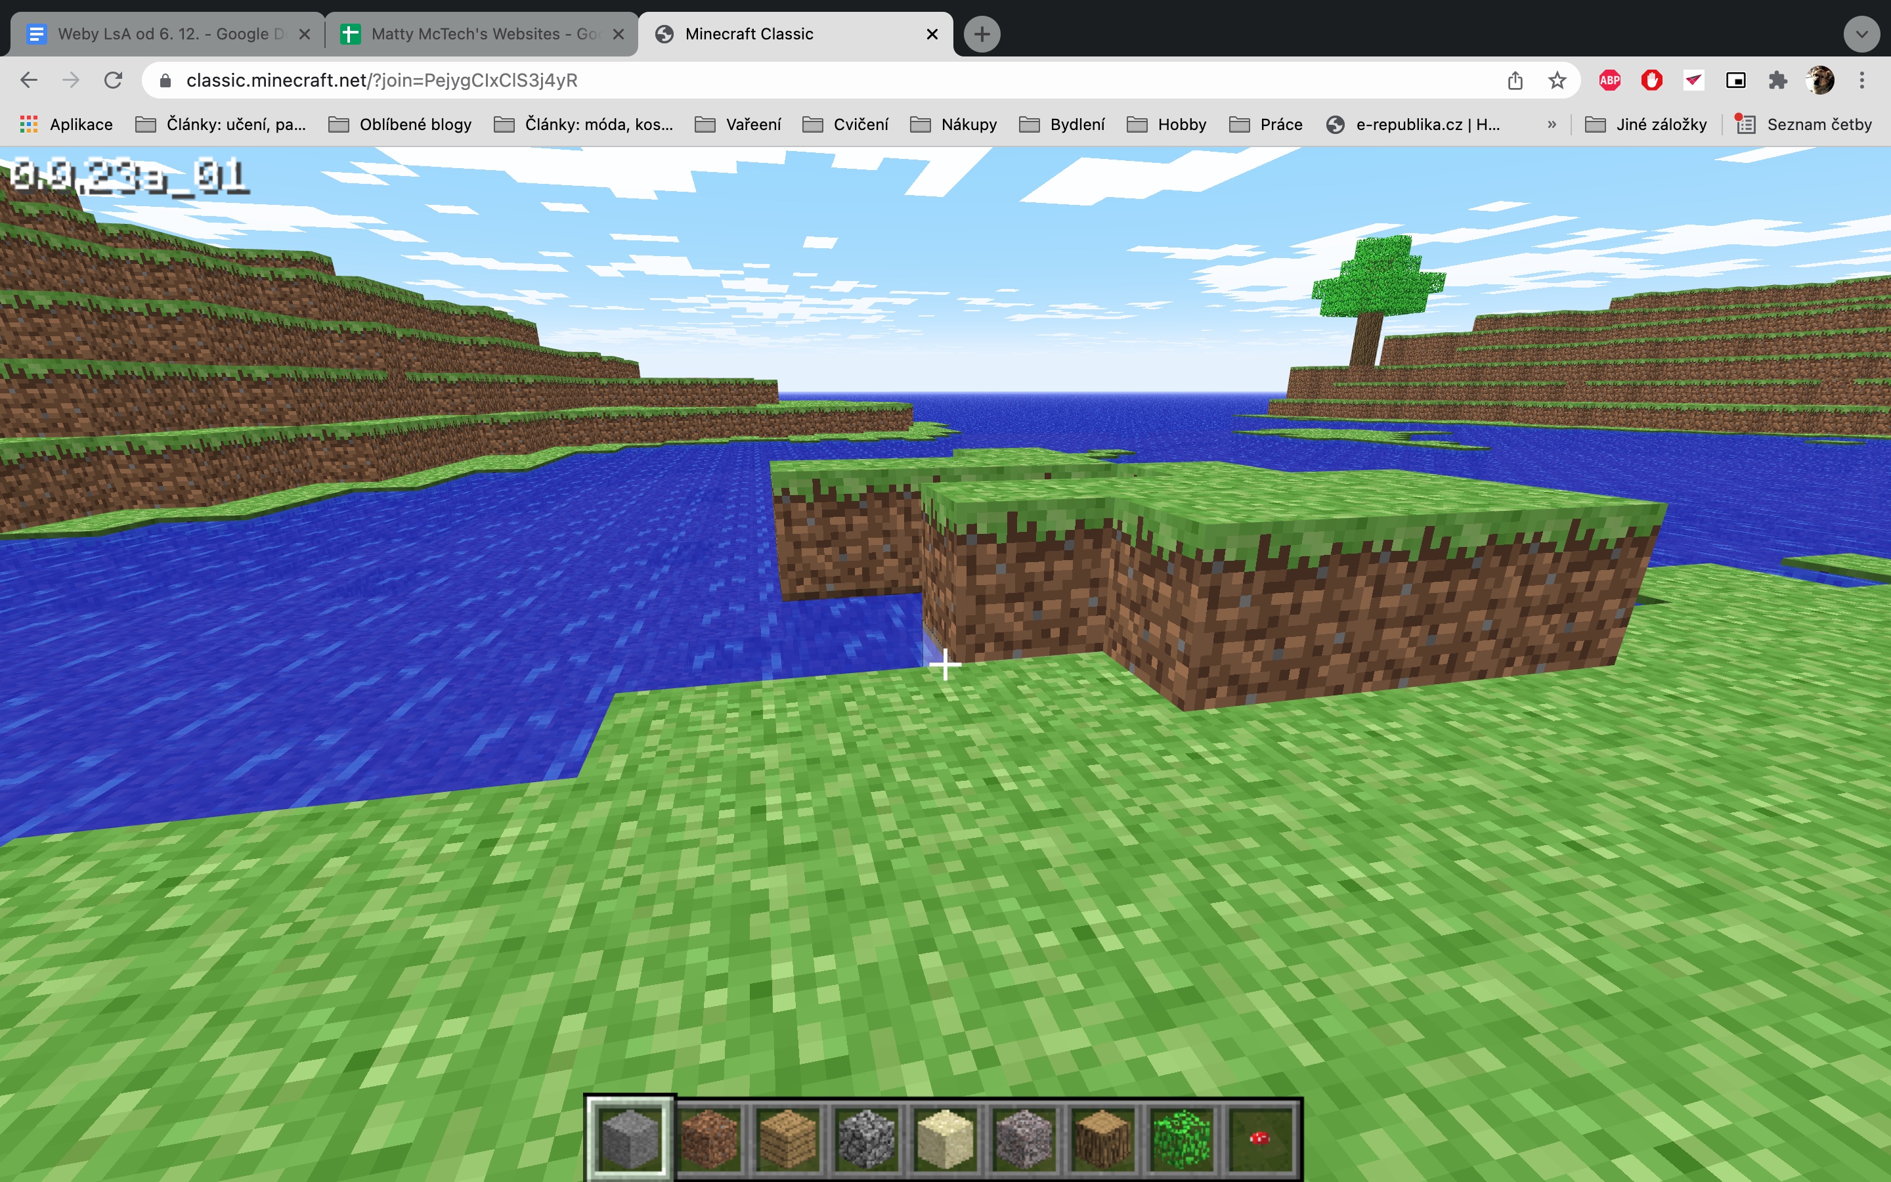Expand hidden bookmarks with double chevron
This screenshot has height=1182, width=1891.
pyautogui.click(x=1552, y=124)
